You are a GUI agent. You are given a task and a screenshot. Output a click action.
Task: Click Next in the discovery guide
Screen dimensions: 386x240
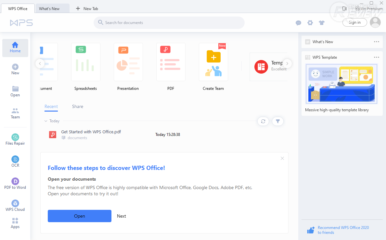122,216
